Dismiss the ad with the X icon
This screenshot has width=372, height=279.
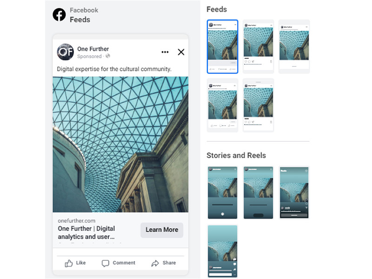181,52
